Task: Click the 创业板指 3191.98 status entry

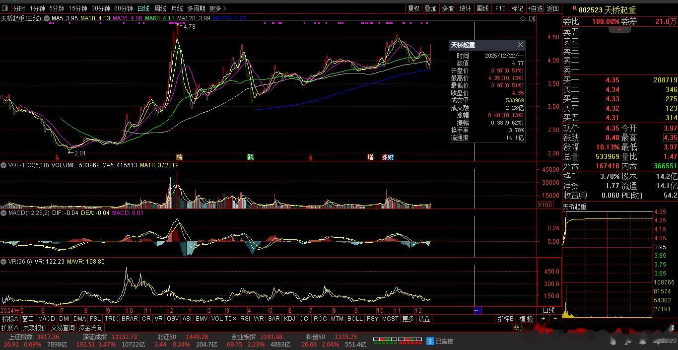Action: pyautogui.click(x=257, y=337)
